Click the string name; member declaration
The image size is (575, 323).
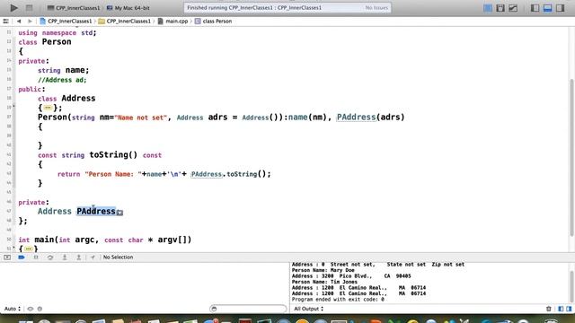pos(63,70)
